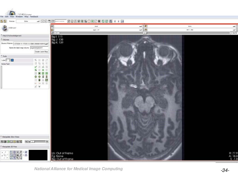Go to previous module with back arrow
Image resolution: width=238 pixels, height=178 pixels.
43,21
